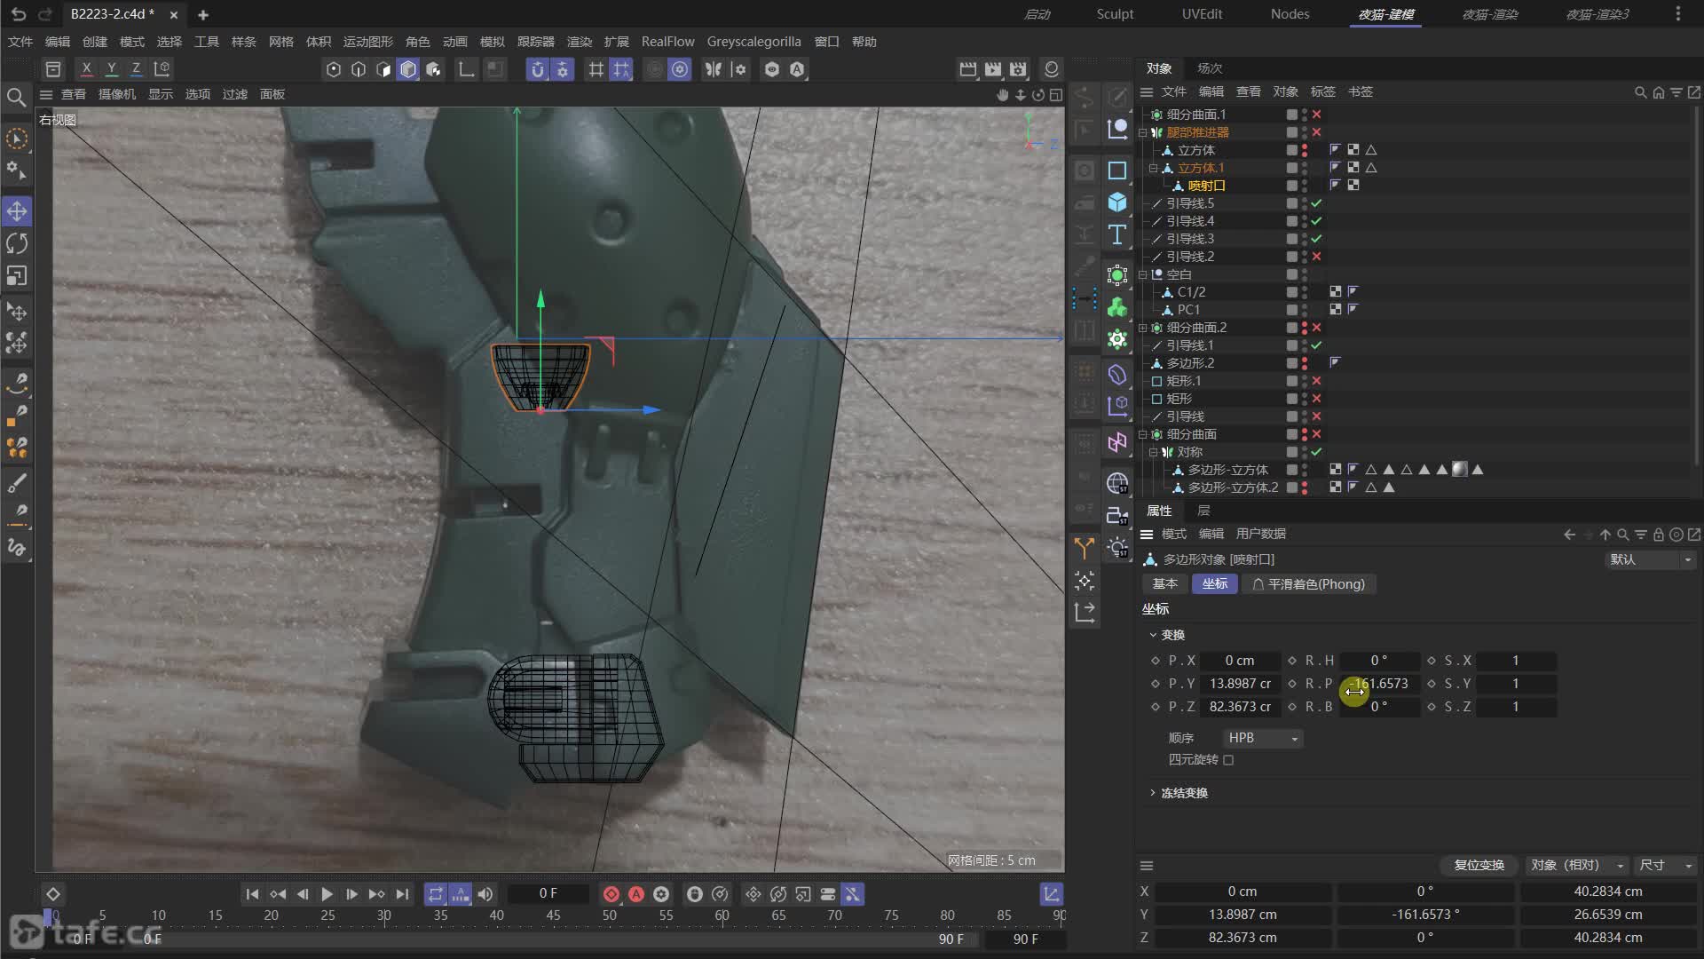1704x959 pixels.
Task: Switch to the Sculpt layout tab
Action: (x=1115, y=14)
